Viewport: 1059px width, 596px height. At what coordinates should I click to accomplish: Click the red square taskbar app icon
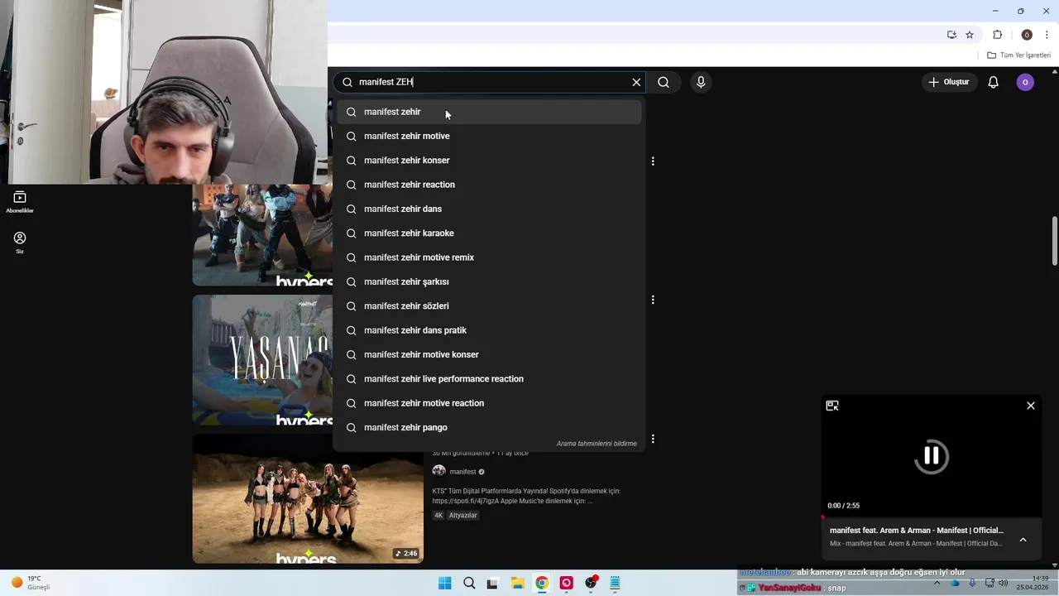click(567, 583)
